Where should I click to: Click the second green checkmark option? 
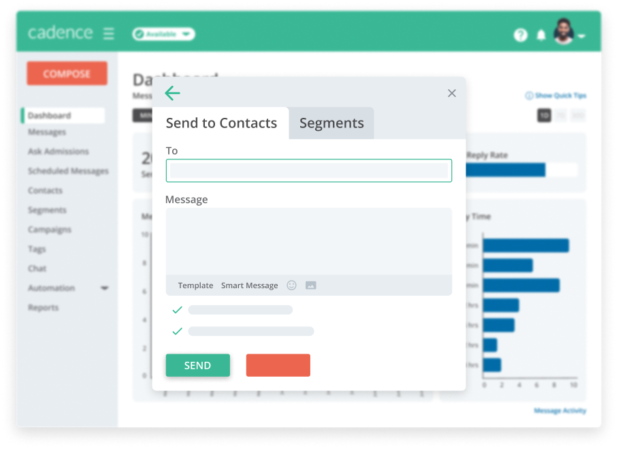click(178, 331)
